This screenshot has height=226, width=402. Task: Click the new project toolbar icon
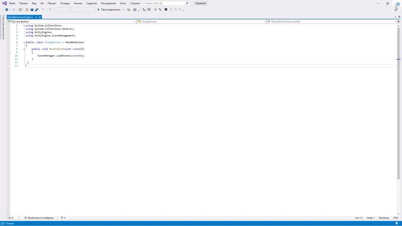coord(20,10)
